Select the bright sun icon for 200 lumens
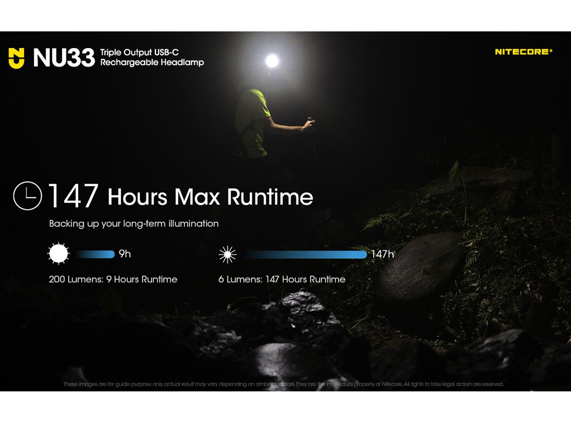This screenshot has width=571, height=428. 59,254
